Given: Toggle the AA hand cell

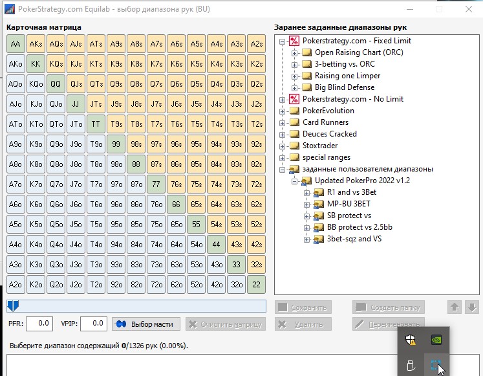Looking at the screenshot, I should click(16, 44).
